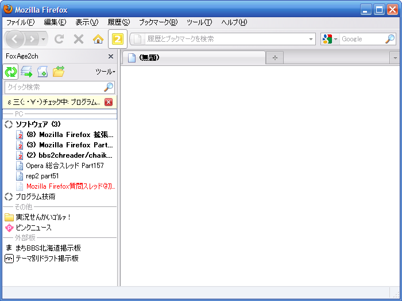The image size is (402, 301).
Task: Go to the Firefox home page
Action: point(98,39)
